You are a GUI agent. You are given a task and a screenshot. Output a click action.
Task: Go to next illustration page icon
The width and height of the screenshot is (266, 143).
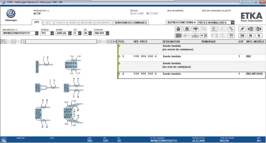[x=259, y=29]
